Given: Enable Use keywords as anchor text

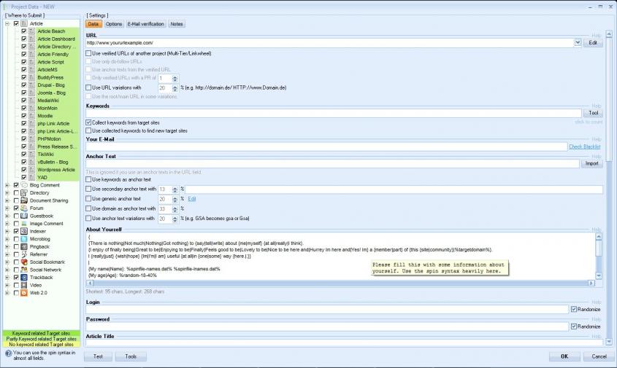Looking at the screenshot, I should [x=89, y=179].
